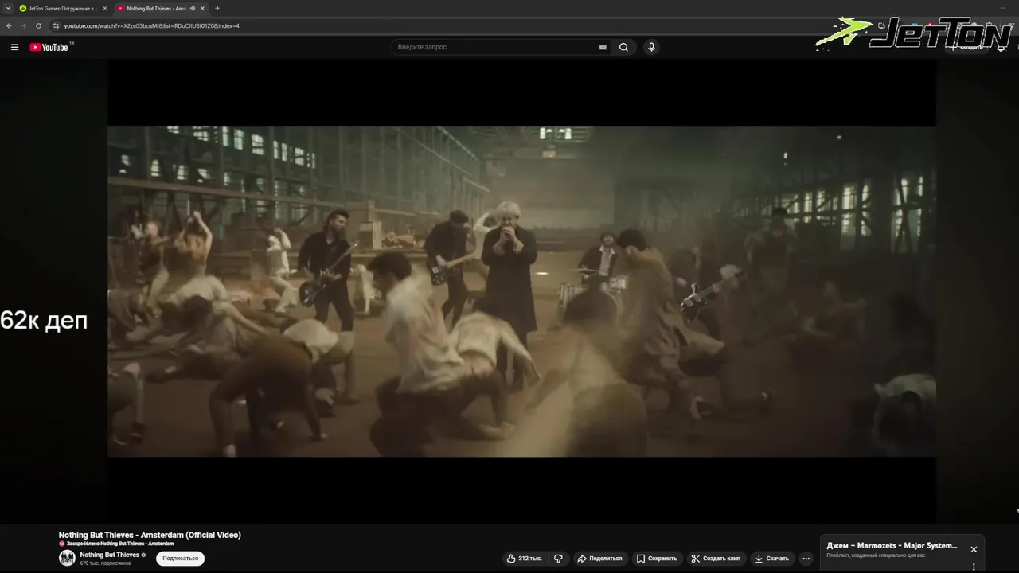The image size is (1019, 573).
Task: Create a clip with 'Создать клип'
Action: (x=716, y=559)
